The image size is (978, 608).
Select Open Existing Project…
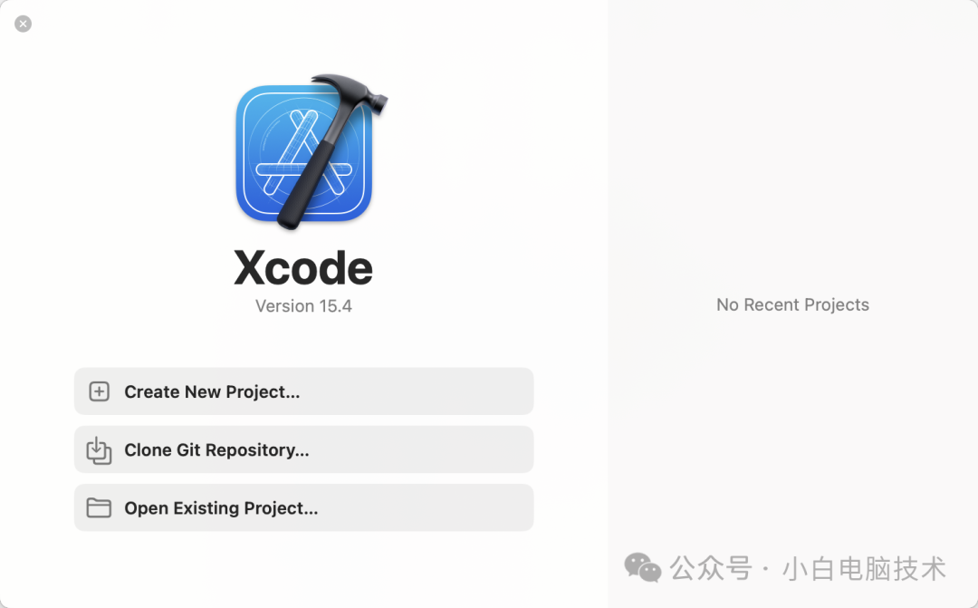tap(303, 507)
